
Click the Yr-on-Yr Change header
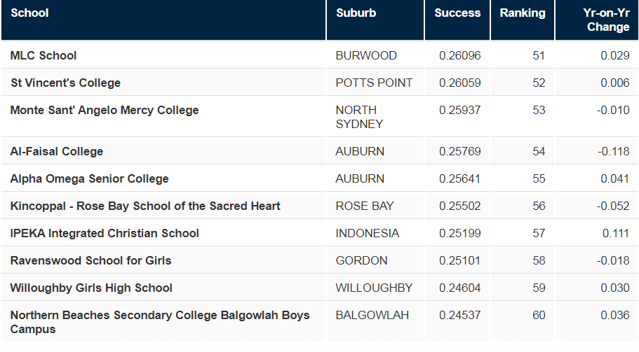click(607, 20)
